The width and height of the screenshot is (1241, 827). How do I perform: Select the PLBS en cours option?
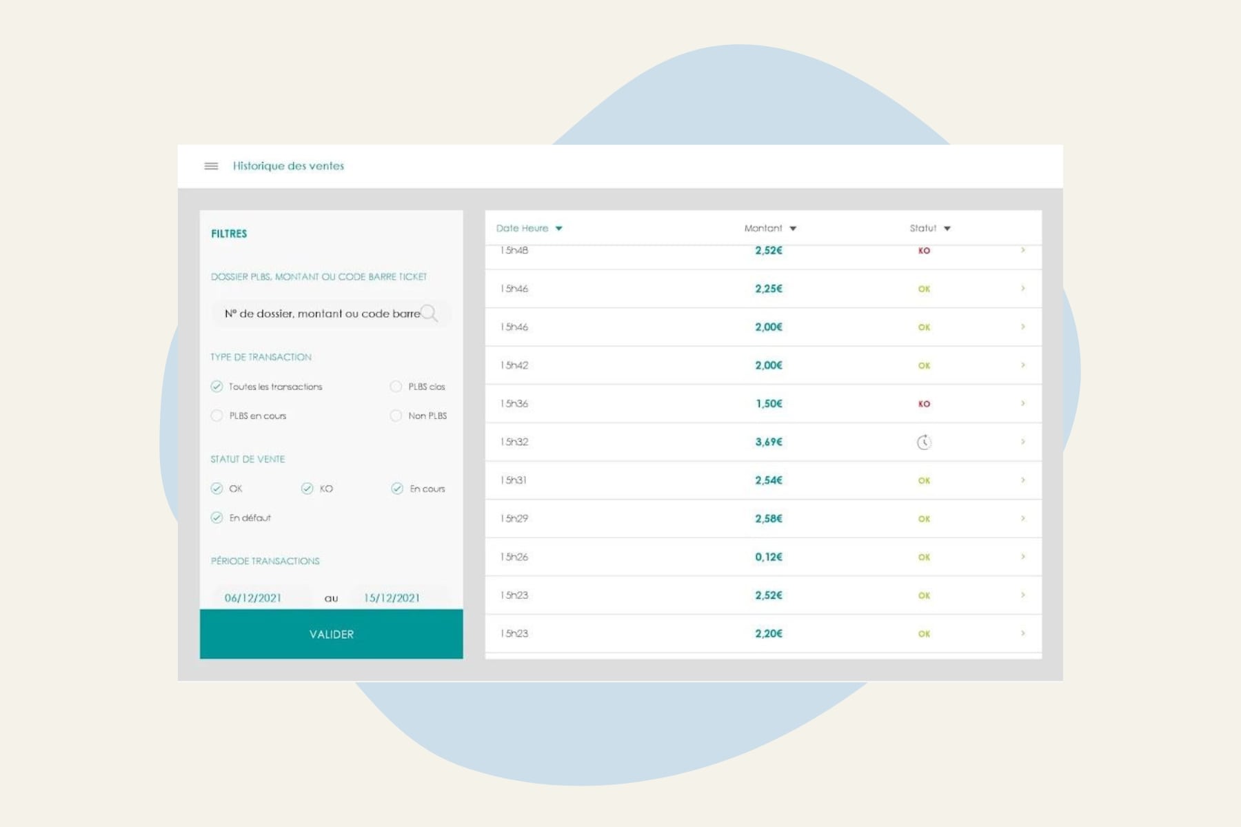(x=216, y=416)
